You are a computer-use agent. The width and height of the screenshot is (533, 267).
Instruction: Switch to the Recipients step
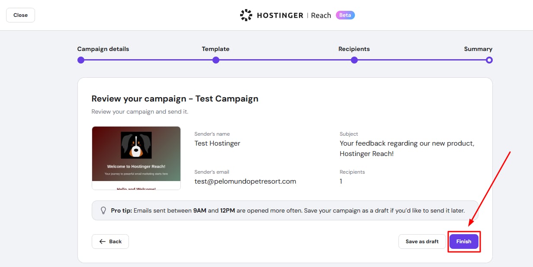pos(354,49)
